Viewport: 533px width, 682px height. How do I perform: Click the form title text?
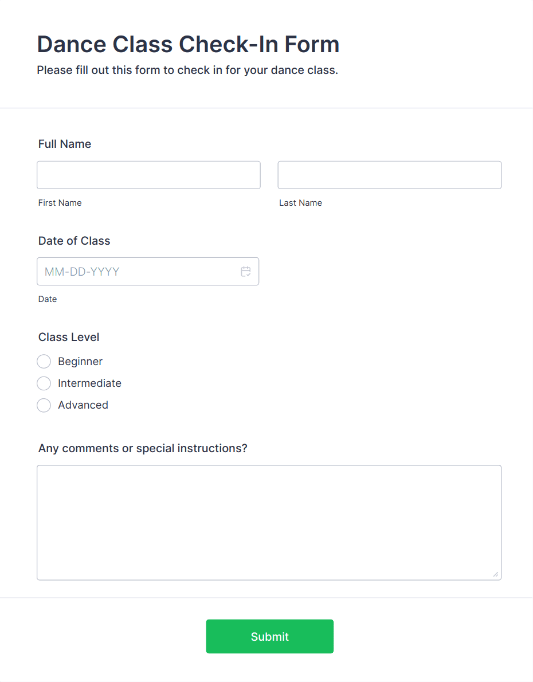188,44
